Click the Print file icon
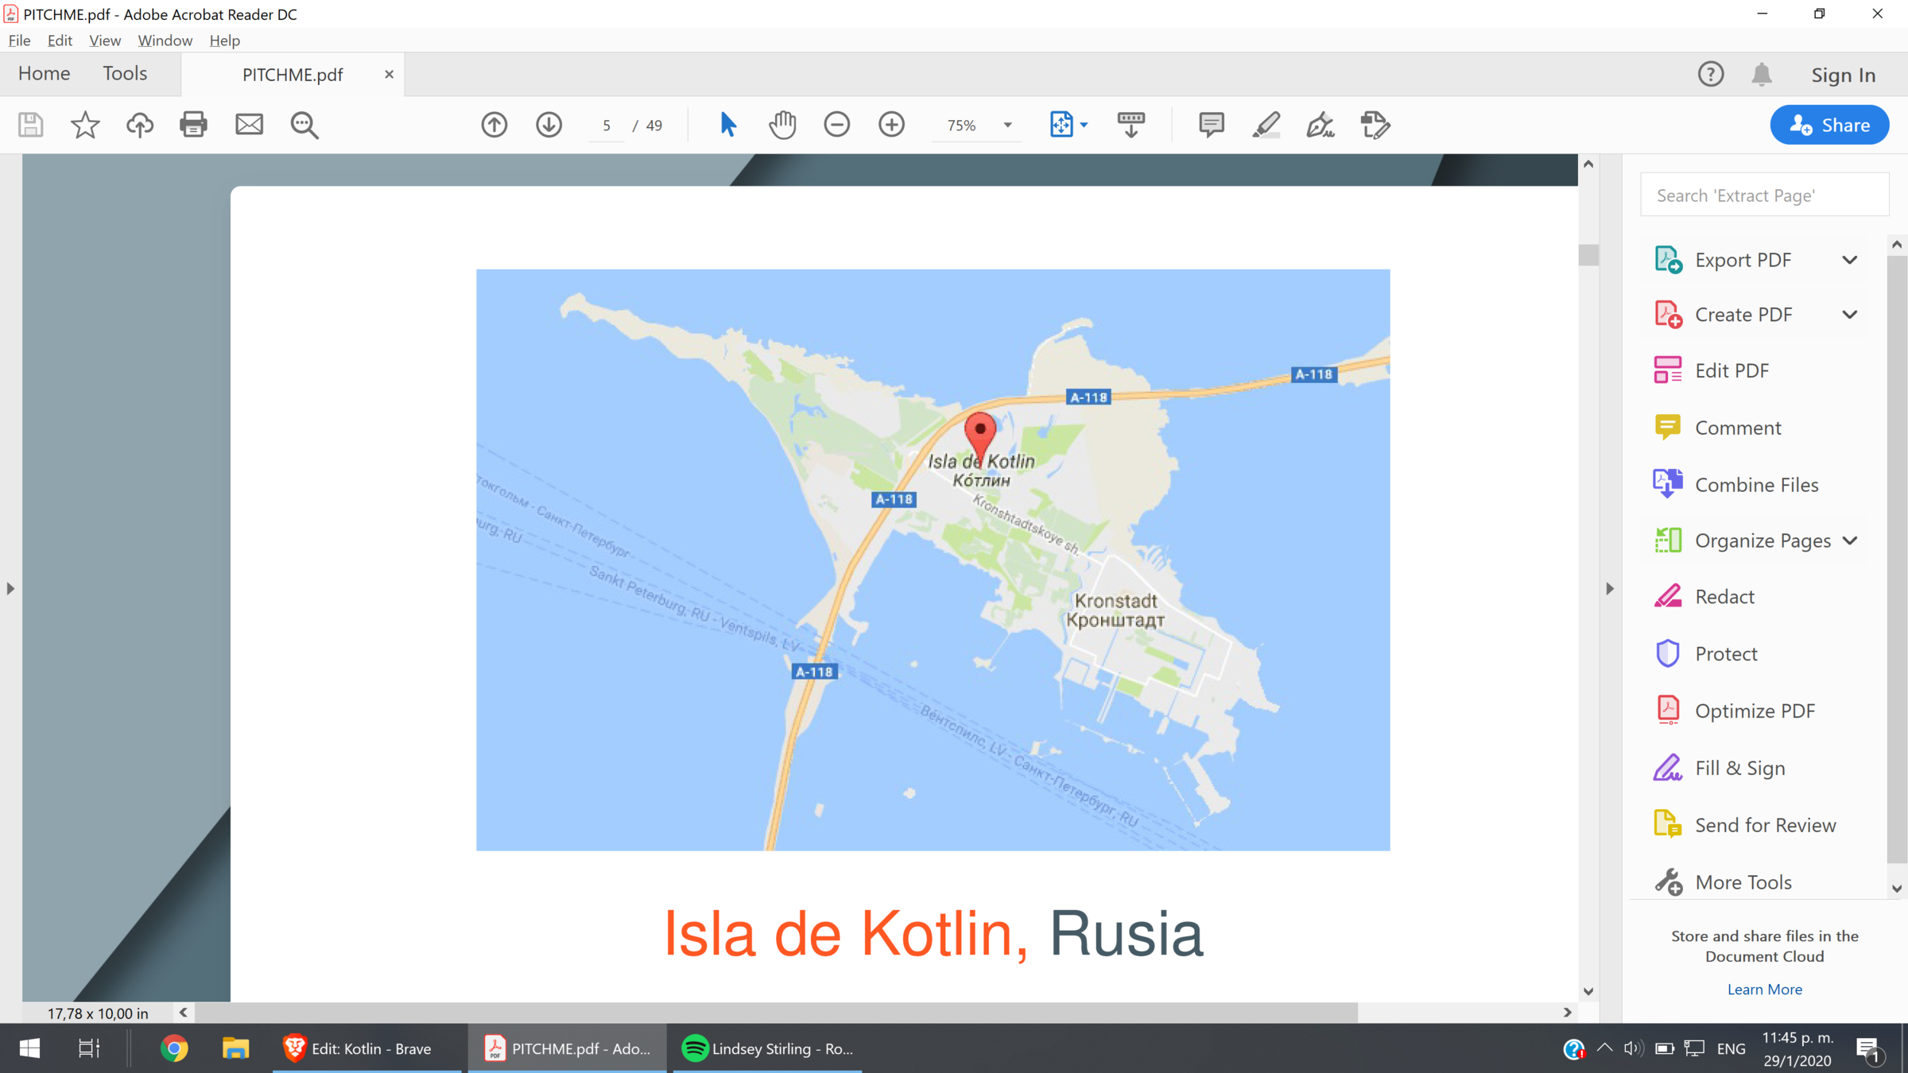1908x1073 pixels. (193, 125)
